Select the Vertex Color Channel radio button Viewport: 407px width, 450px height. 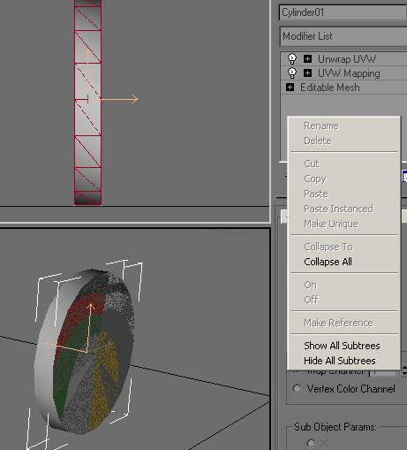coord(297,388)
